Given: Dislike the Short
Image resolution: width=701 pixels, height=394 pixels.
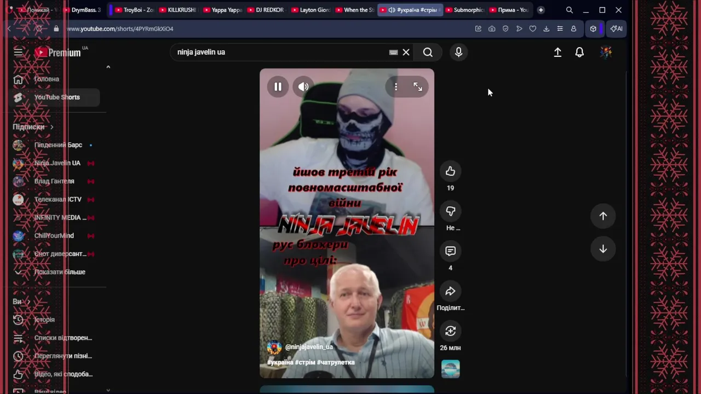Looking at the screenshot, I should point(450,211).
